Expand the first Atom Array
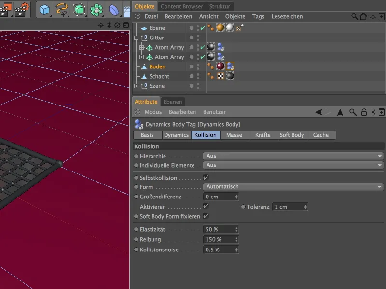 tap(141, 47)
